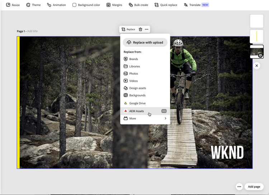
Task: Choose Backgrounds as replace source
Action: [x=145, y=95]
